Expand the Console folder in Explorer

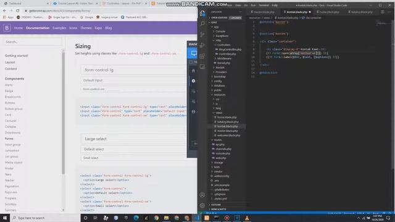pyautogui.click(x=220, y=31)
